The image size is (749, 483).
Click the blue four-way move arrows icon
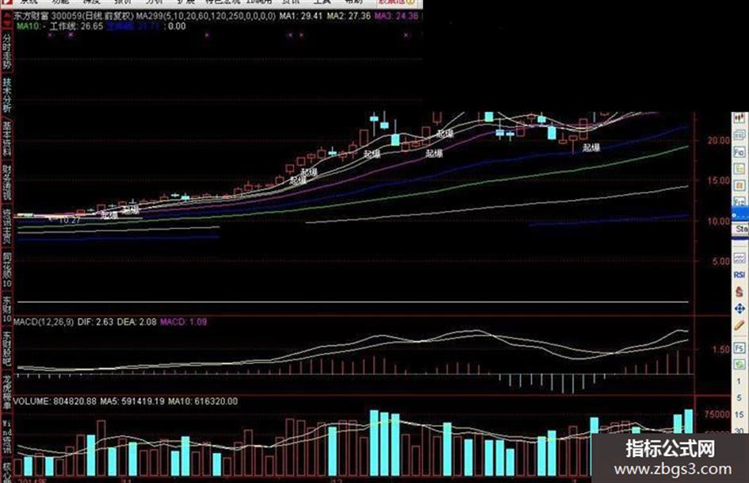tap(739, 309)
